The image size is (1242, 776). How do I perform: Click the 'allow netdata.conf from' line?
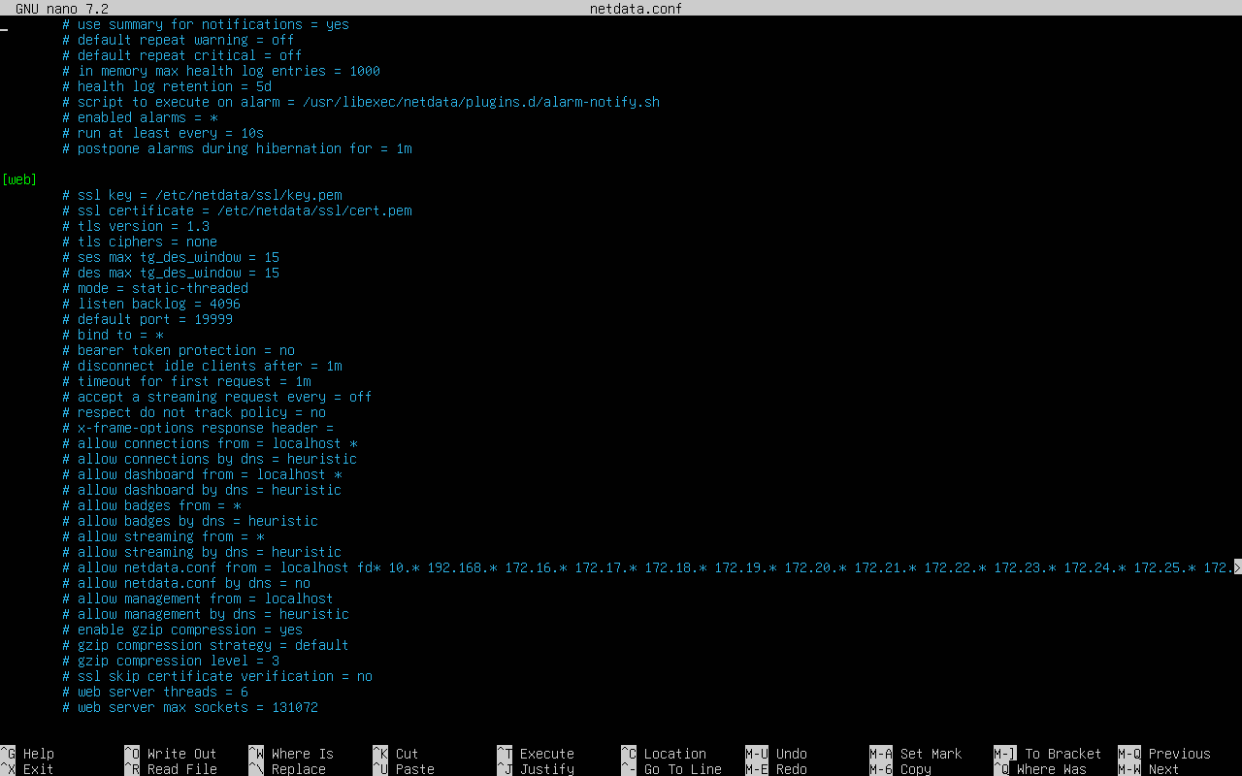648,567
